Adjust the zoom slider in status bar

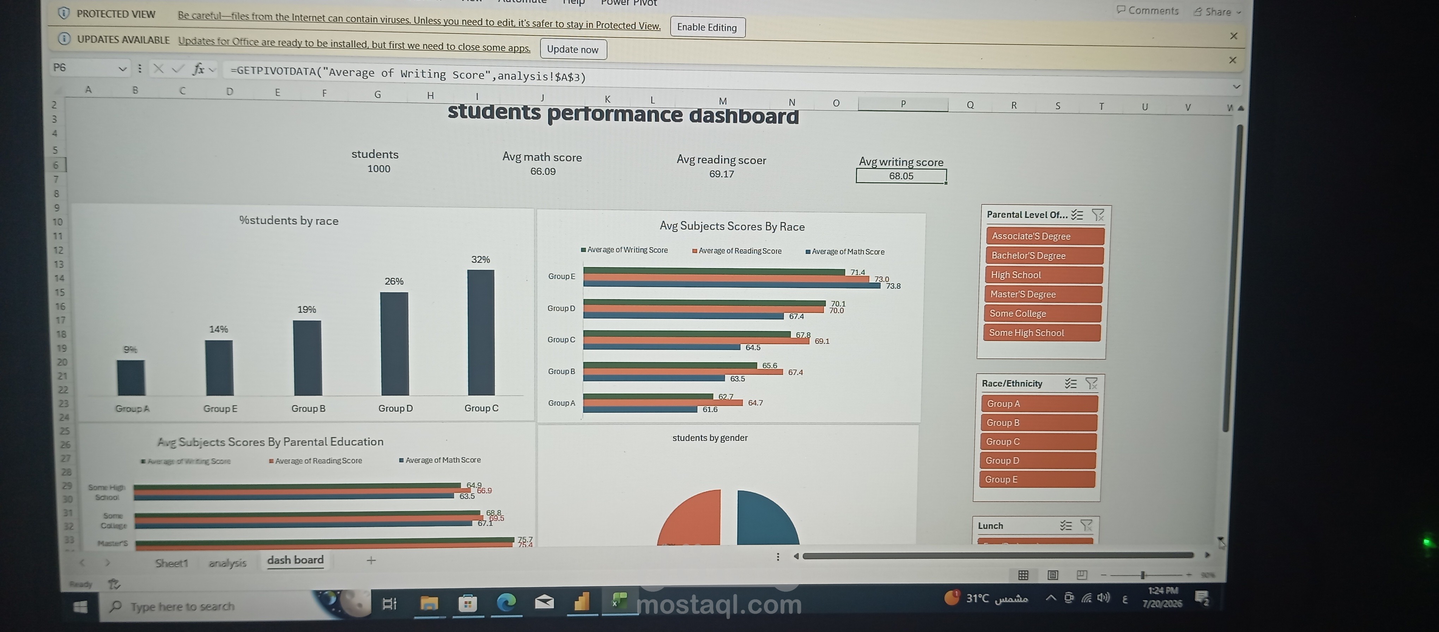click(1143, 575)
